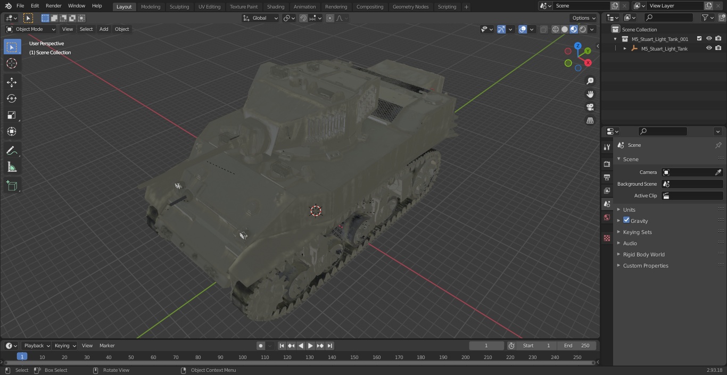Viewport: 727px width, 375px height.
Task: Open View Layer properties tab
Action: [x=607, y=190]
